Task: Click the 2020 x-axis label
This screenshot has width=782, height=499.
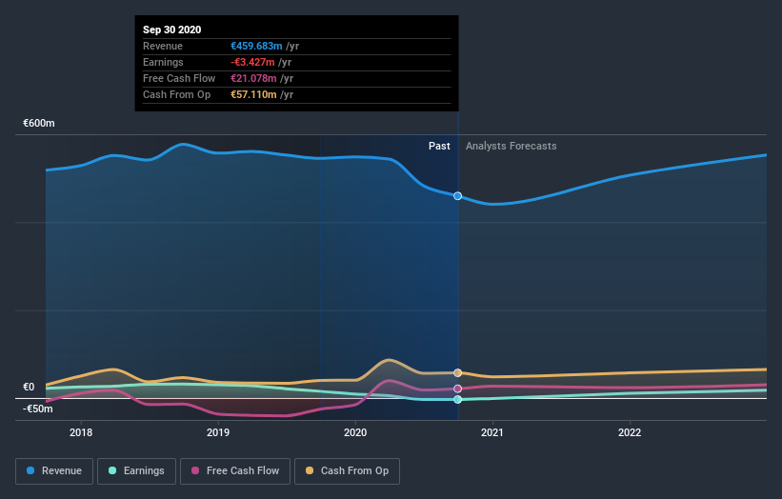Action: [x=355, y=432]
